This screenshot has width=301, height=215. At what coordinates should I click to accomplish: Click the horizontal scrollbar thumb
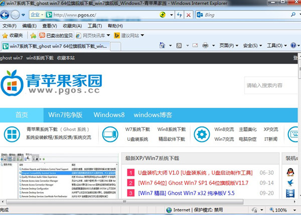click(125, 202)
